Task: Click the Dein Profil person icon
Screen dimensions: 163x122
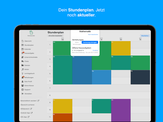Action: pyautogui.click(x=23, y=82)
